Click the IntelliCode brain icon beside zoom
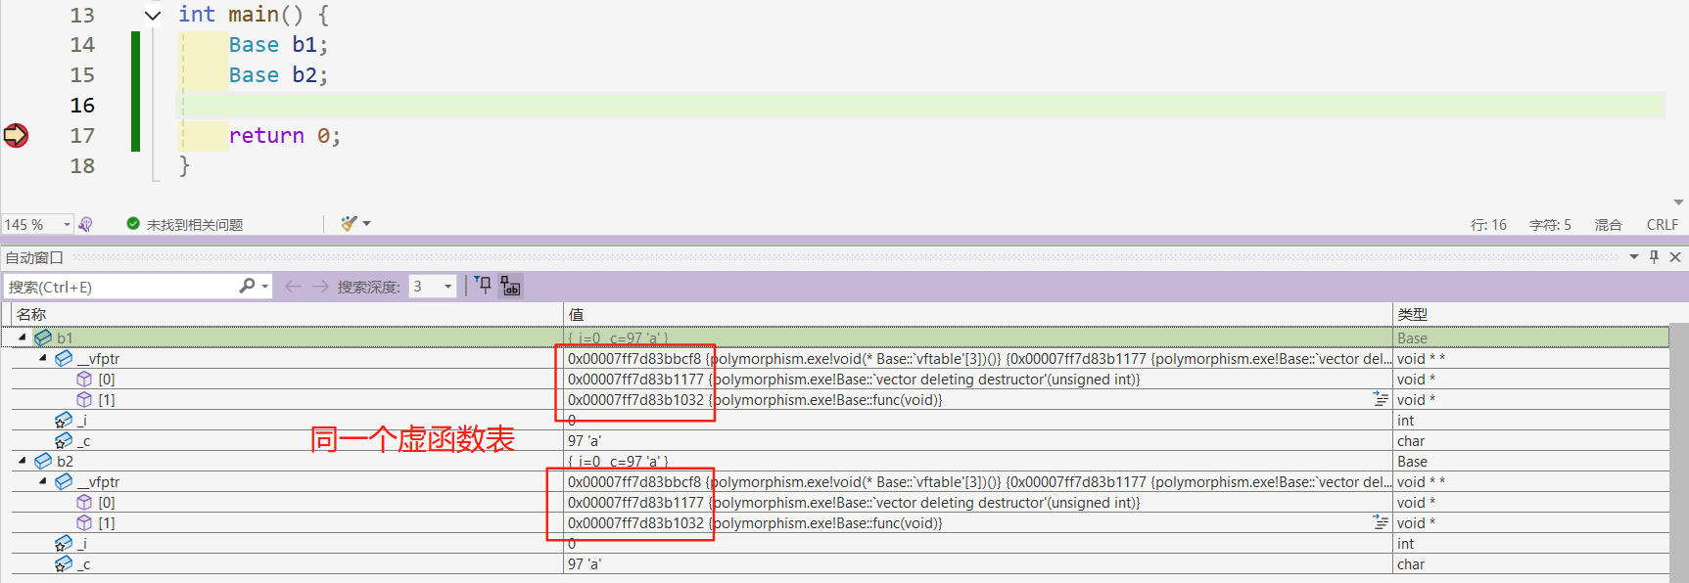 [86, 224]
